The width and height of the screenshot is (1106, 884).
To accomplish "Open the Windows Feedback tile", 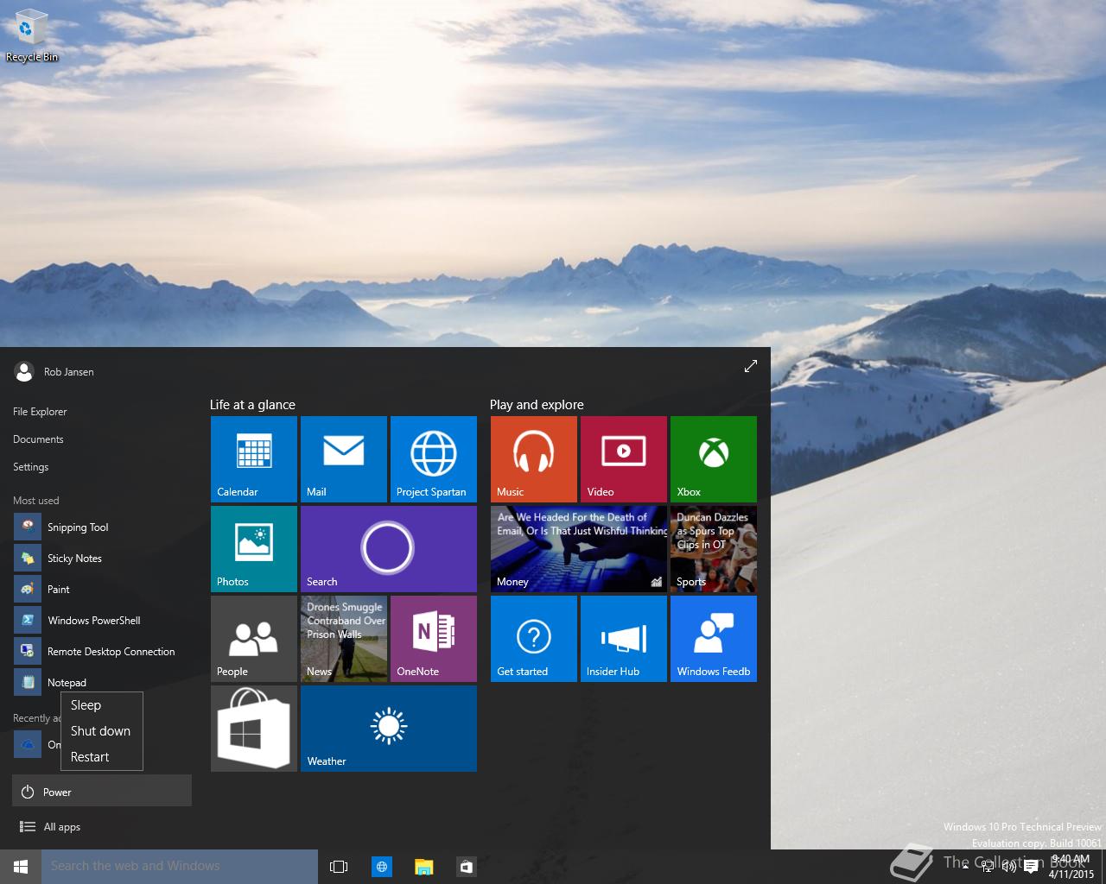I will pos(714,639).
